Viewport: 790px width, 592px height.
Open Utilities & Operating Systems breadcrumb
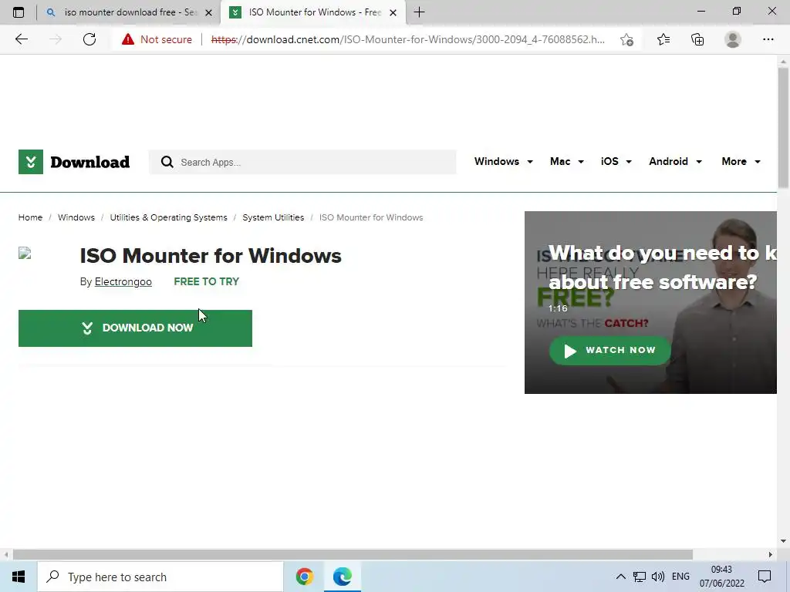pyautogui.click(x=168, y=217)
